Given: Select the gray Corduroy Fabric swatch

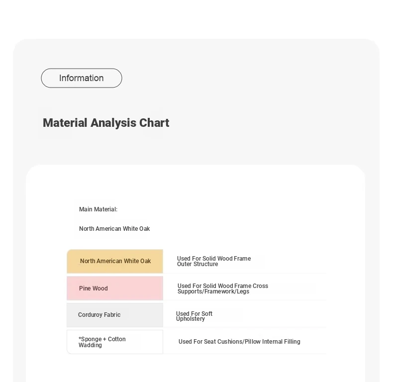Looking at the screenshot, I should point(115,315).
